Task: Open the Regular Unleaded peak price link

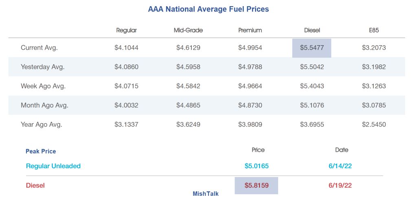Action: point(53,166)
